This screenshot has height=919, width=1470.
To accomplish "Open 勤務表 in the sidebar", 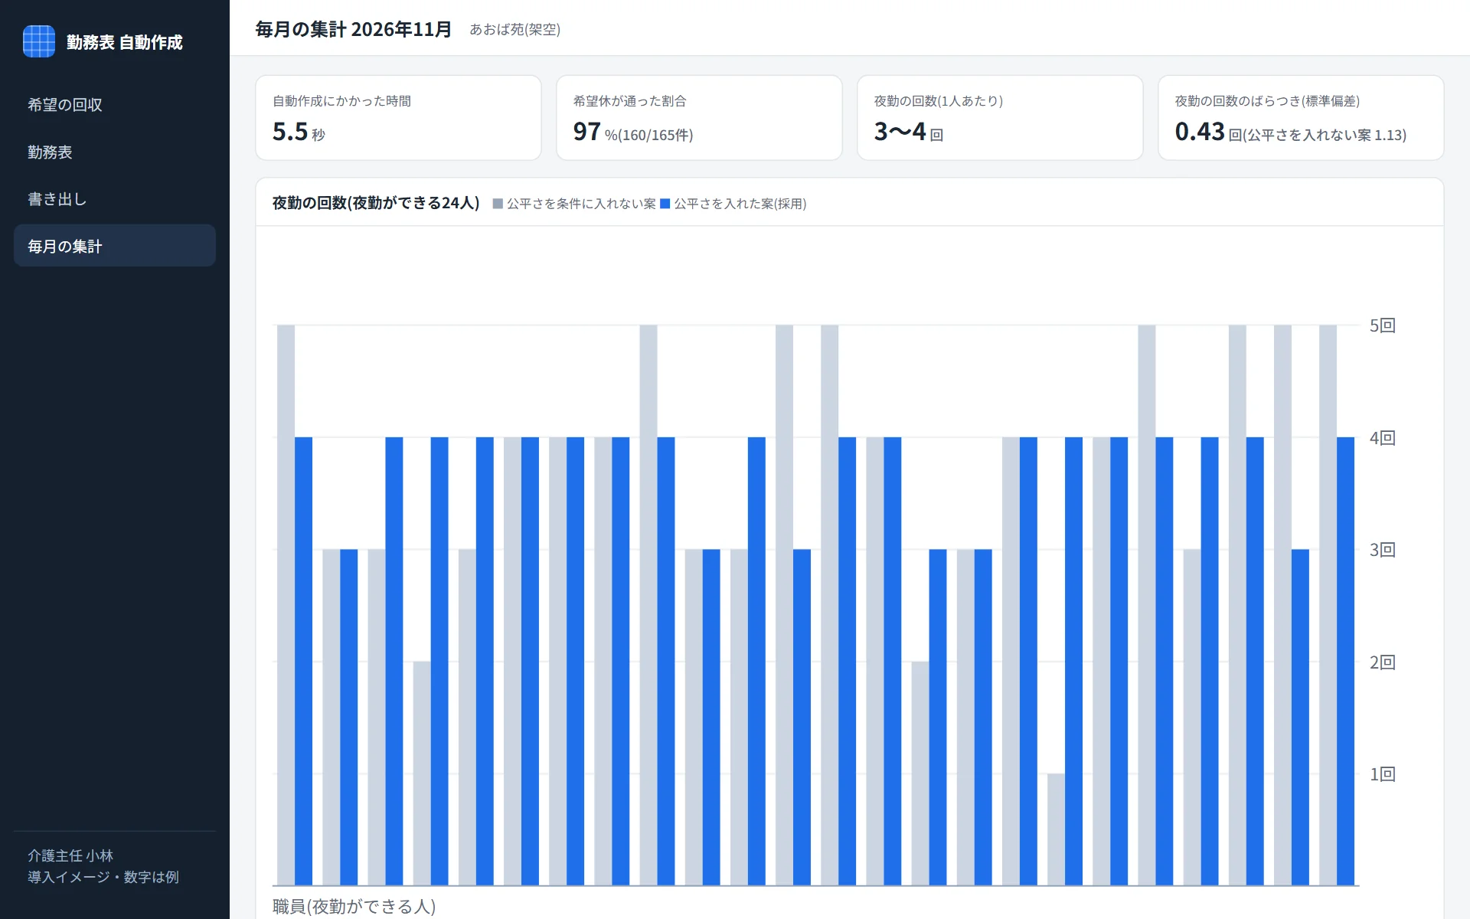I will click(x=115, y=152).
